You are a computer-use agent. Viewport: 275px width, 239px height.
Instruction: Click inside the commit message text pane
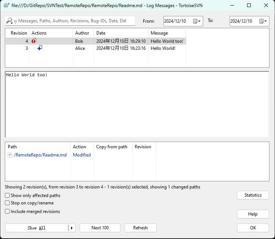point(137,104)
